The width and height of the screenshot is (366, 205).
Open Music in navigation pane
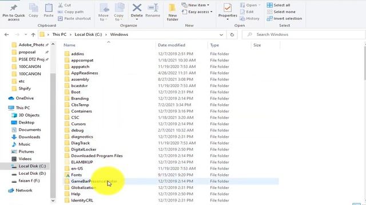click(21, 144)
